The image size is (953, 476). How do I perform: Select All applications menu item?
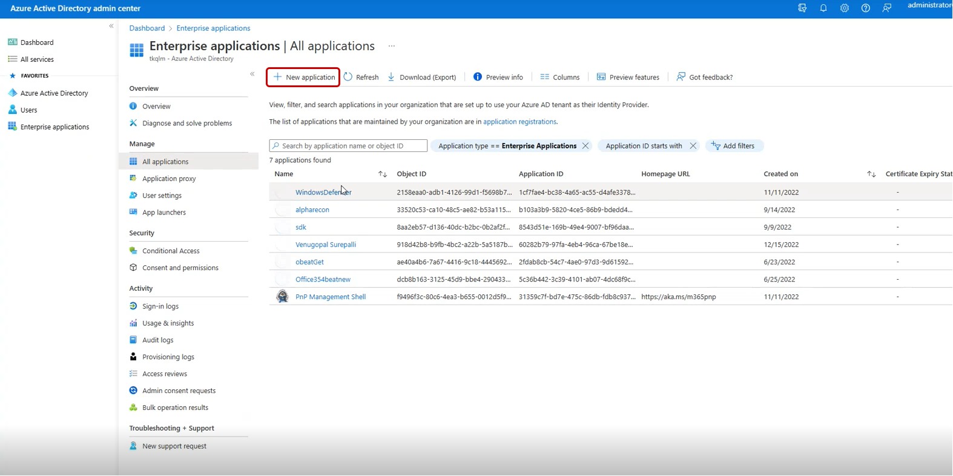click(x=188, y=162)
